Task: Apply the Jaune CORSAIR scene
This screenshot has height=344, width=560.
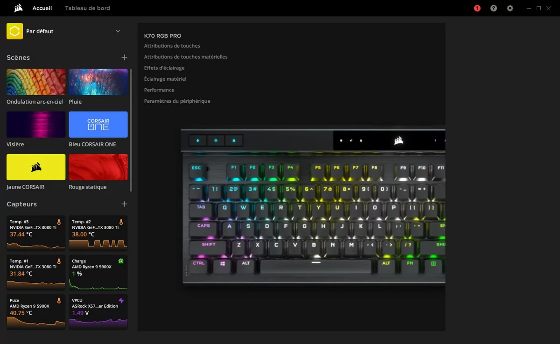Action: coord(36,167)
